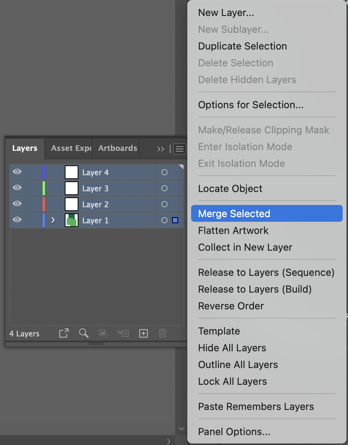Click the Create New Layer plus icon
The height and width of the screenshot is (445, 348).
point(143,333)
